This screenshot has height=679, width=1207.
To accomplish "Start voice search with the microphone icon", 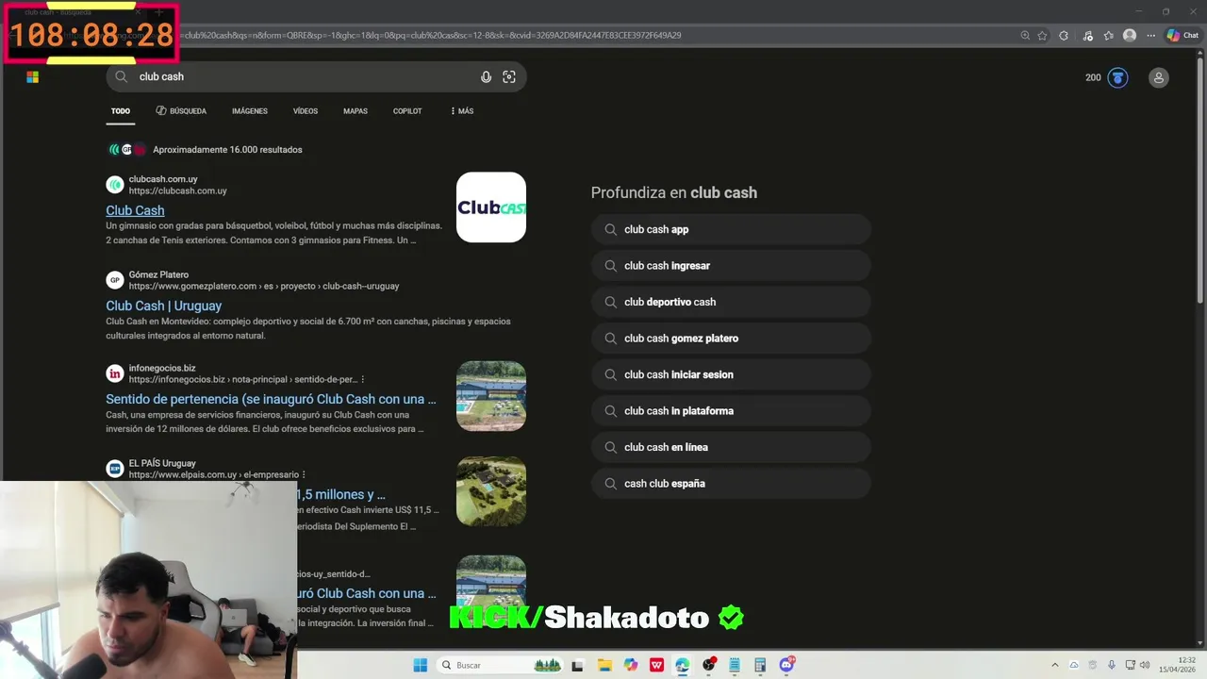I will 486,77.
